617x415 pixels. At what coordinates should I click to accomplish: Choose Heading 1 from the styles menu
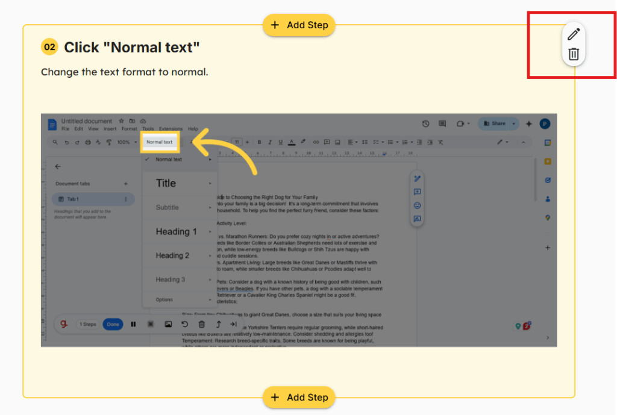coord(180,232)
